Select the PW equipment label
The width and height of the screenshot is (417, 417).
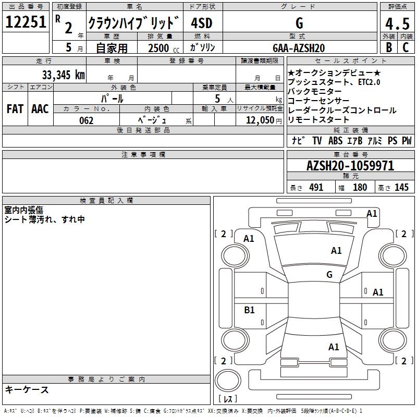point(407,141)
